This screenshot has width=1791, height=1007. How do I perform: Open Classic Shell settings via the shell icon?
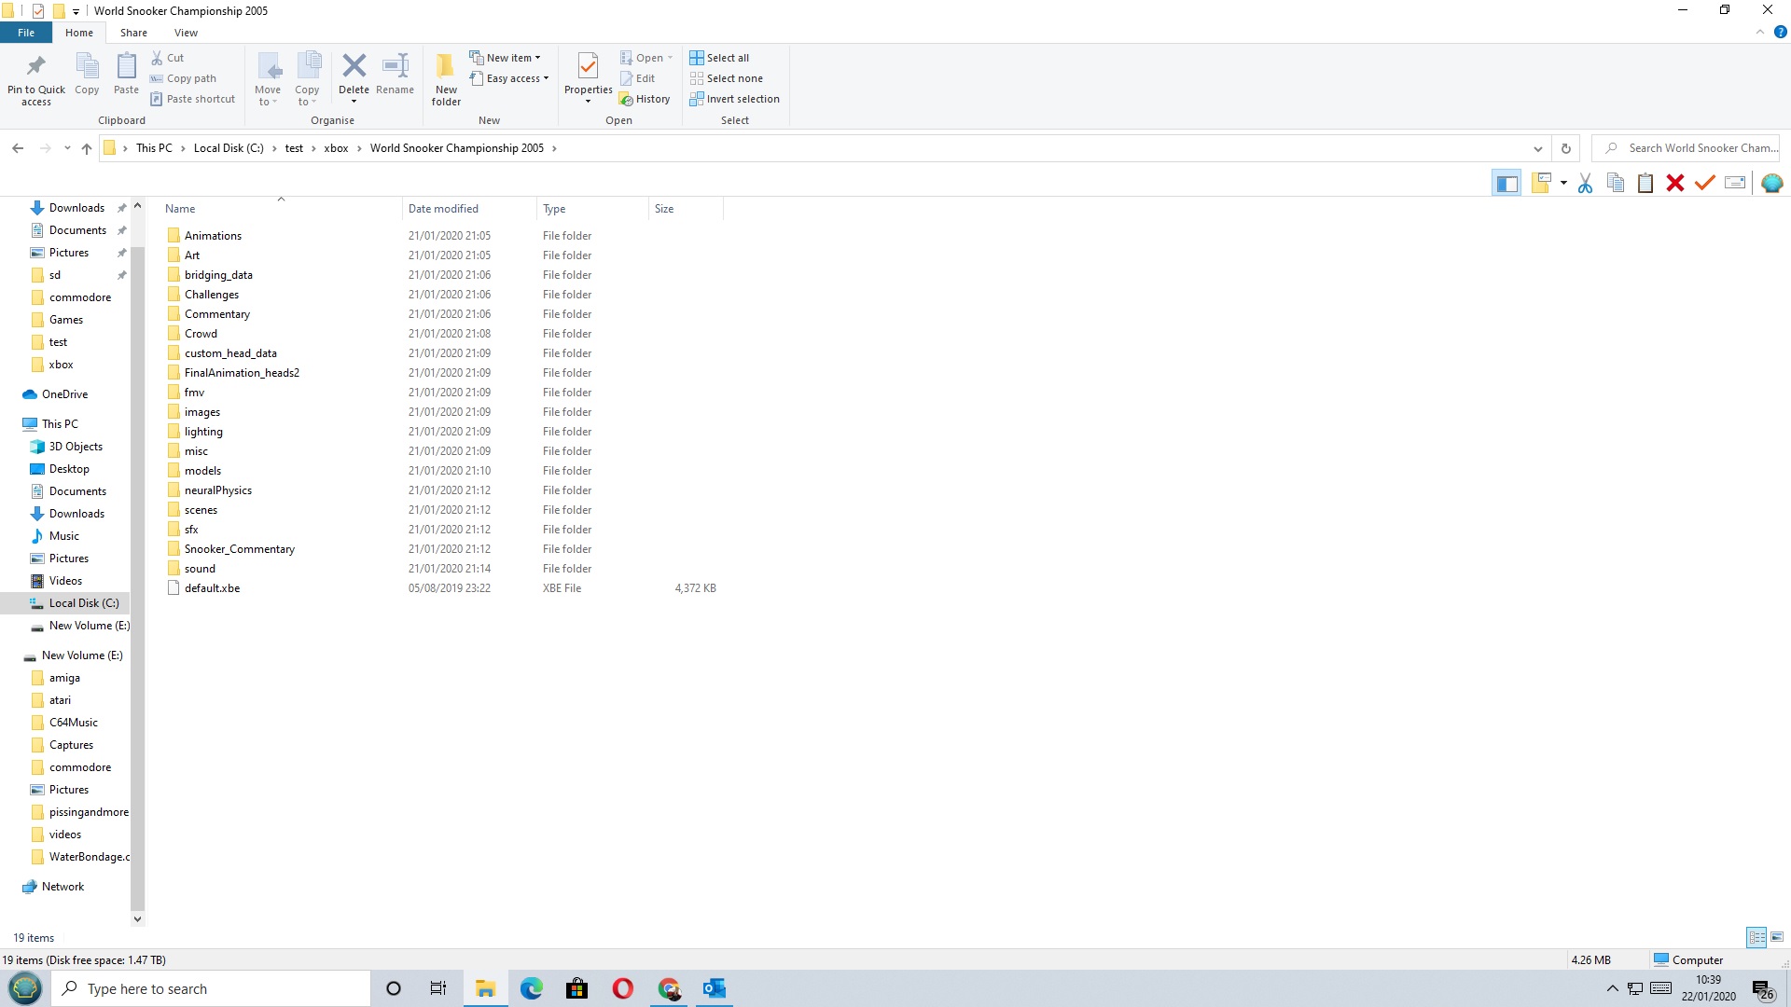1771,184
